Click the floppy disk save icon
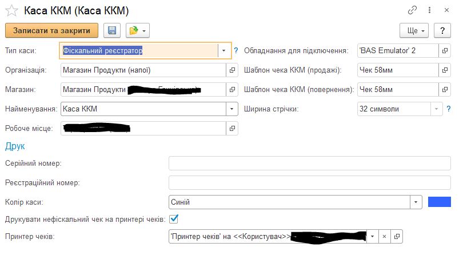459x263 pixels. [112, 30]
